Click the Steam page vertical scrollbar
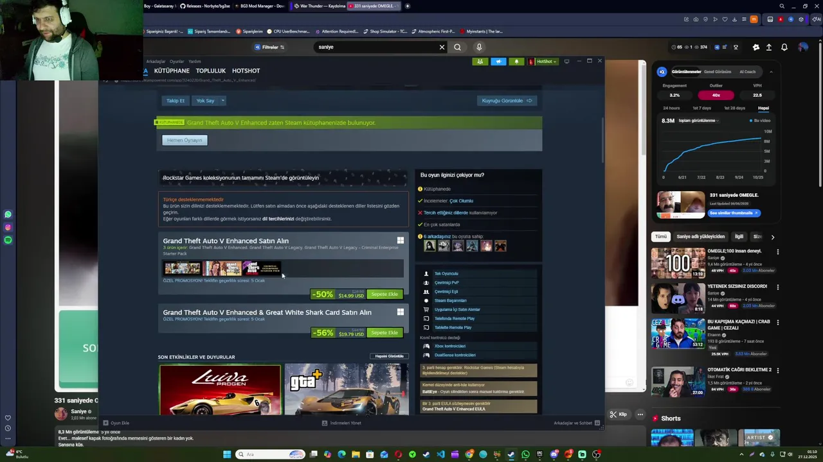The height and width of the screenshot is (462, 823). pyautogui.click(x=603, y=139)
